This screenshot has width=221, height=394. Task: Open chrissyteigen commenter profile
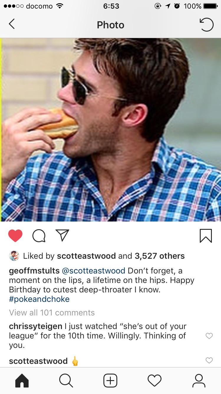[x=36, y=326]
